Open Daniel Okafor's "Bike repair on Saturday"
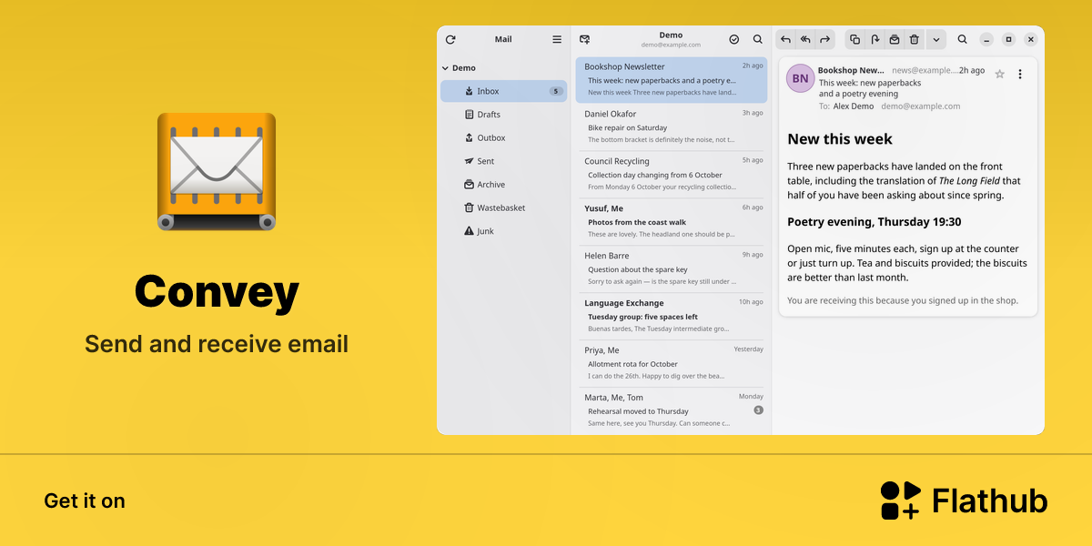The image size is (1092, 546). [x=672, y=127]
